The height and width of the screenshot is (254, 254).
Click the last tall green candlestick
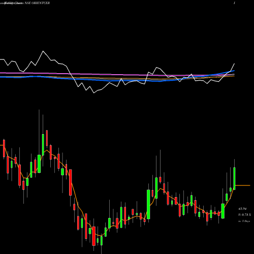coord(234,178)
